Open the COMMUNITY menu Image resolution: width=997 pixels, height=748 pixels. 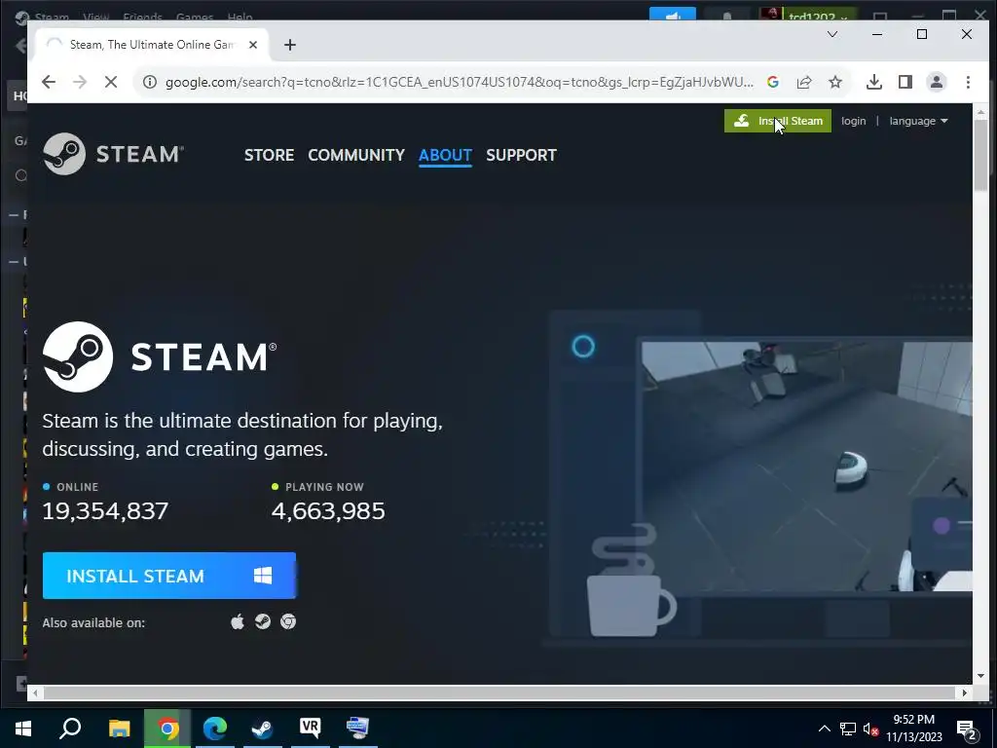click(x=356, y=155)
